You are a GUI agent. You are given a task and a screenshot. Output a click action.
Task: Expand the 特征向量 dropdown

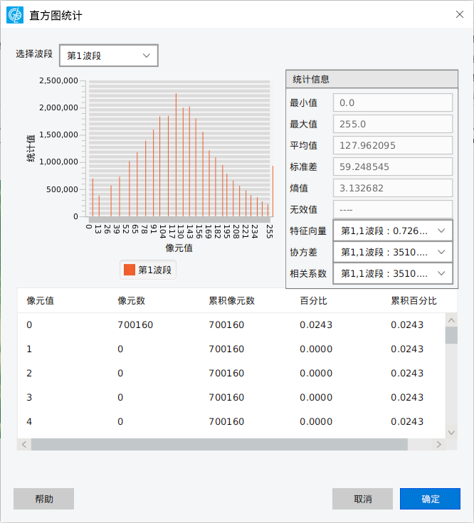393,231
